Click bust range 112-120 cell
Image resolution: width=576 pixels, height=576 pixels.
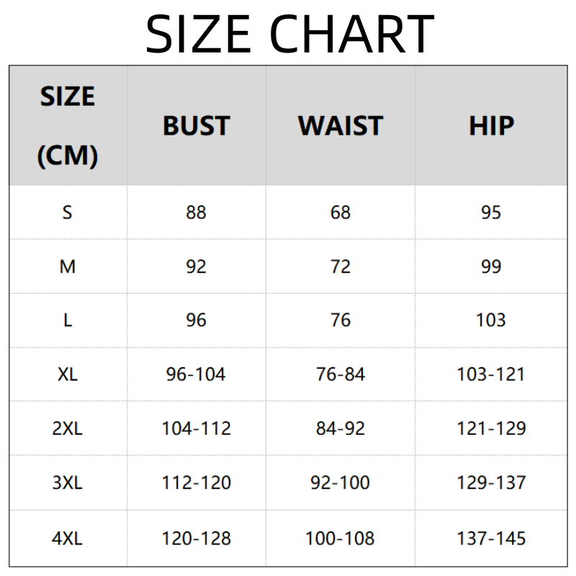196,482
